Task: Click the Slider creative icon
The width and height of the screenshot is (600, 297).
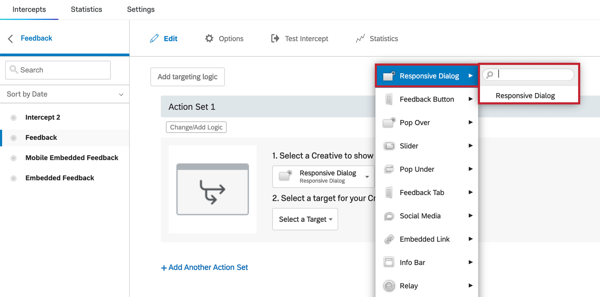Action: (389, 146)
